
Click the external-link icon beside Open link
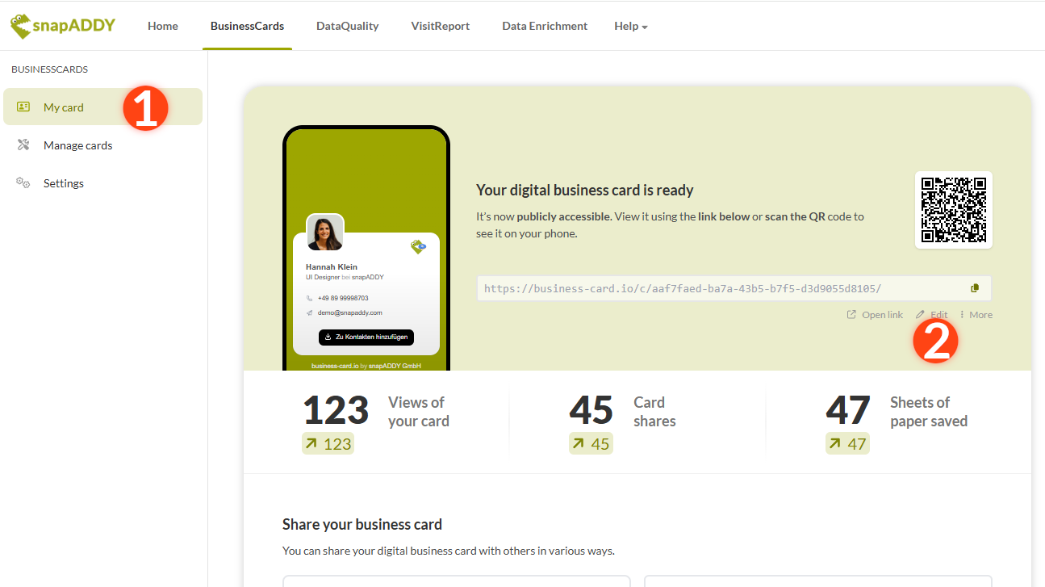coord(849,314)
